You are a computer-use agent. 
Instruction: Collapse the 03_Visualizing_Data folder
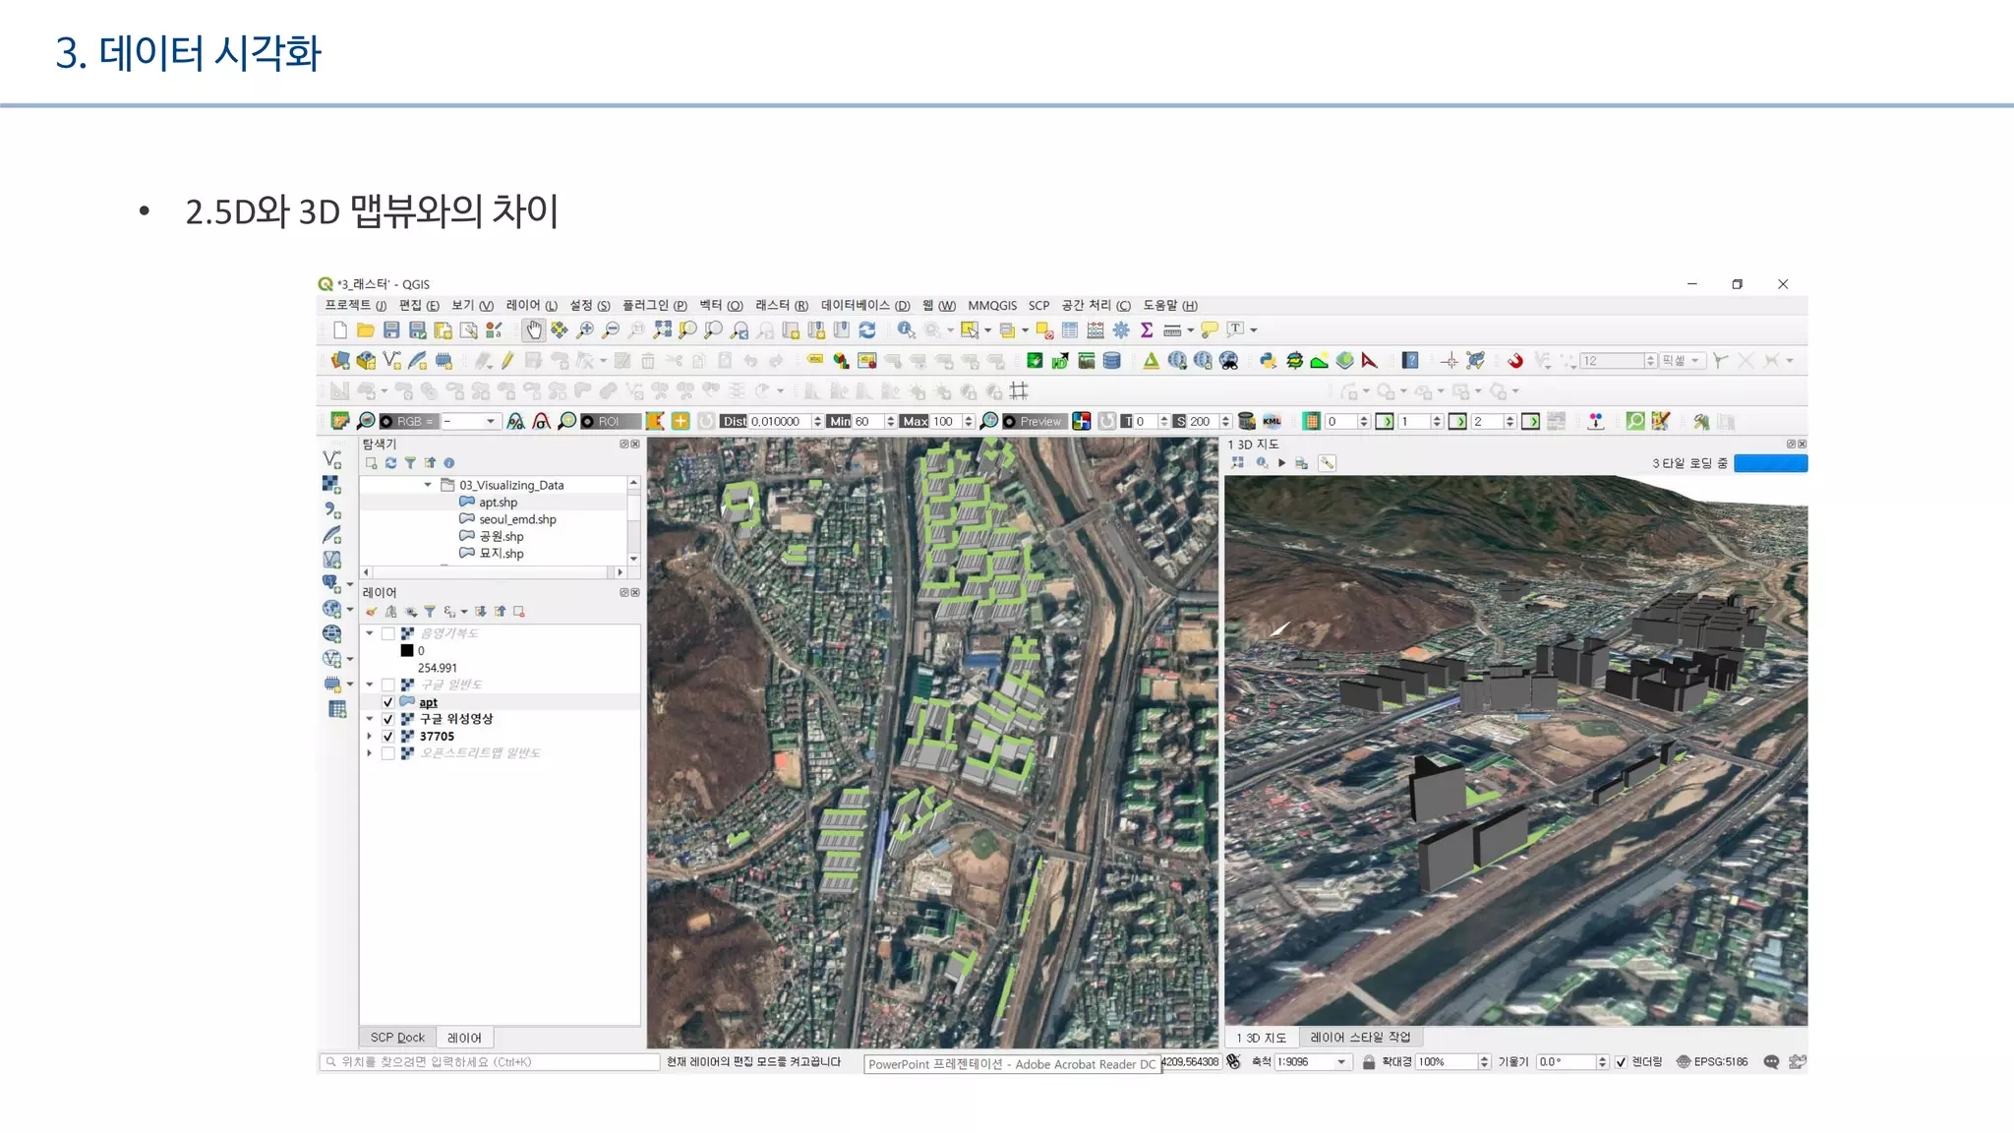tap(428, 485)
